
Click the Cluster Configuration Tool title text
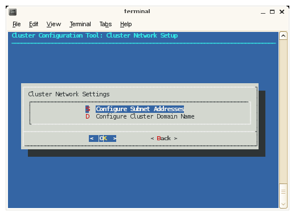tap(95, 35)
